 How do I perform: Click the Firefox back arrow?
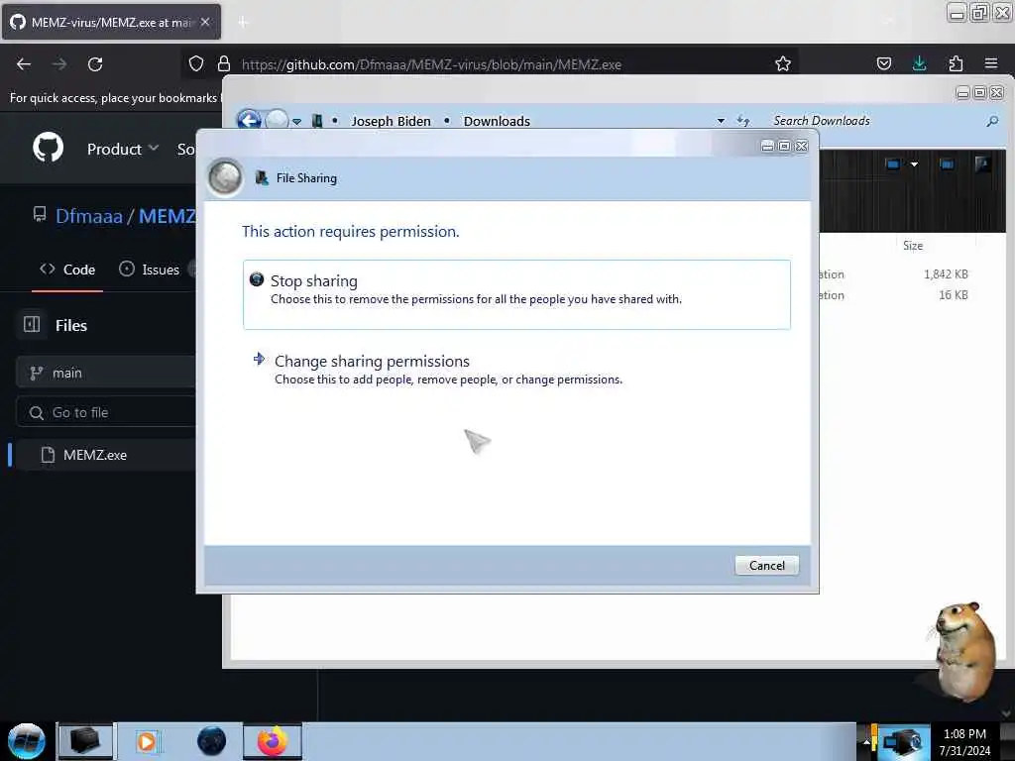pyautogui.click(x=24, y=64)
